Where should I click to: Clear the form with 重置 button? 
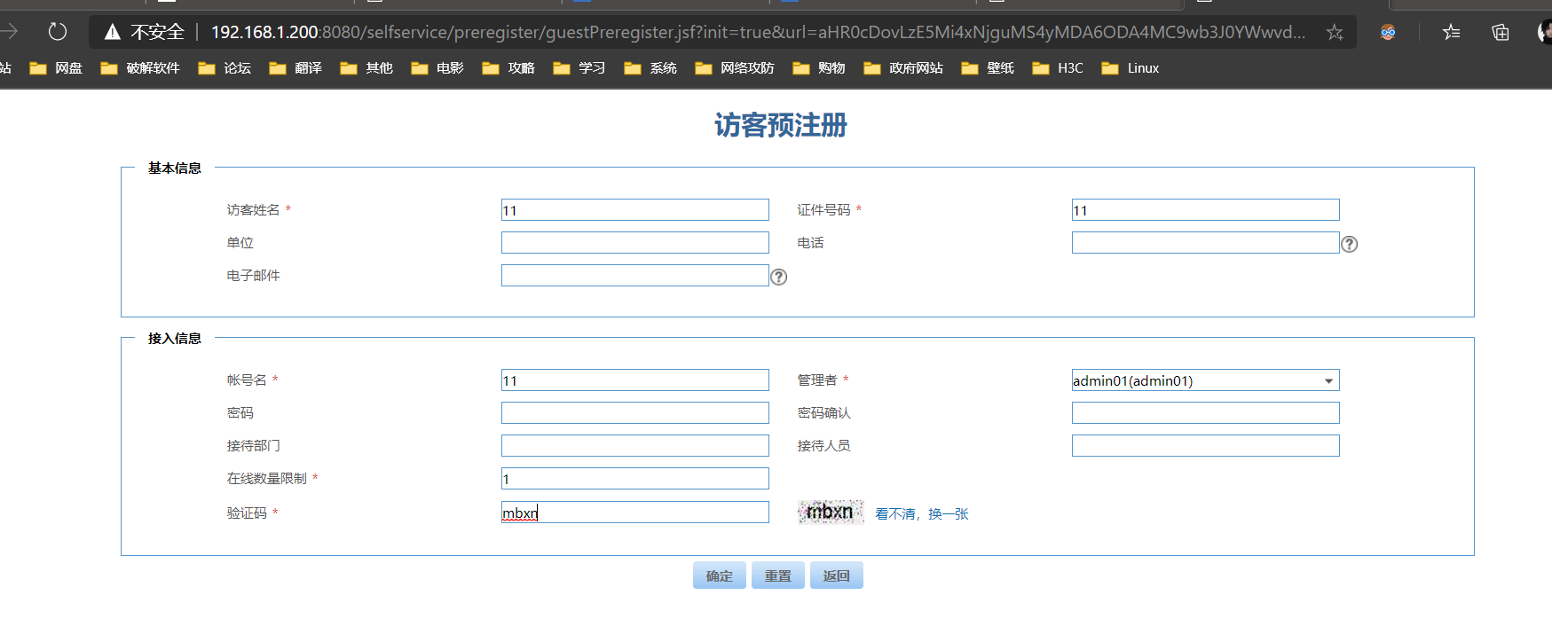pyautogui.click(x=778, y=575)
